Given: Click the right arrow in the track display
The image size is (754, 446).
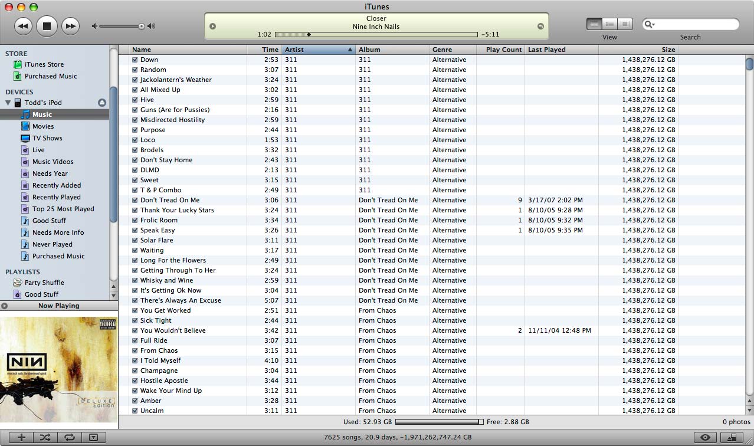Looking at the screenshot, I should [x=540, y=26].
